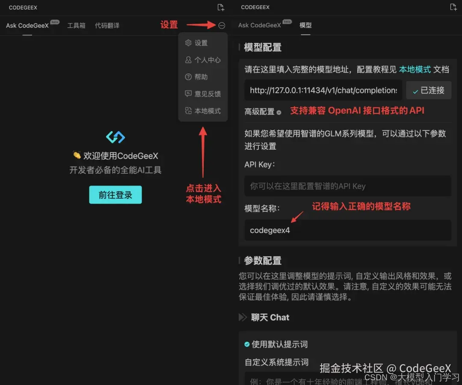Click the 前往登录 button
Screen dimensions: 462x385
click(x=115, y=195)
